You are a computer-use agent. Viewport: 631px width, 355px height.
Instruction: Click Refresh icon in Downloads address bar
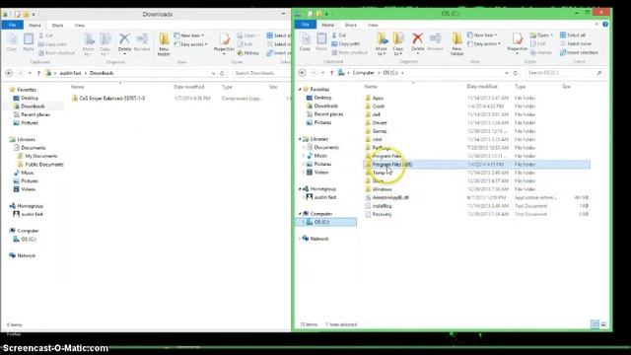point(222,73)
